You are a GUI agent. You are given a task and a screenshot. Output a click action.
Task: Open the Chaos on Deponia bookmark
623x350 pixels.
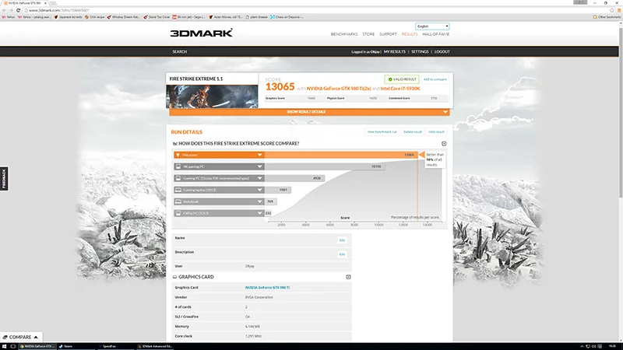[287, 17]
